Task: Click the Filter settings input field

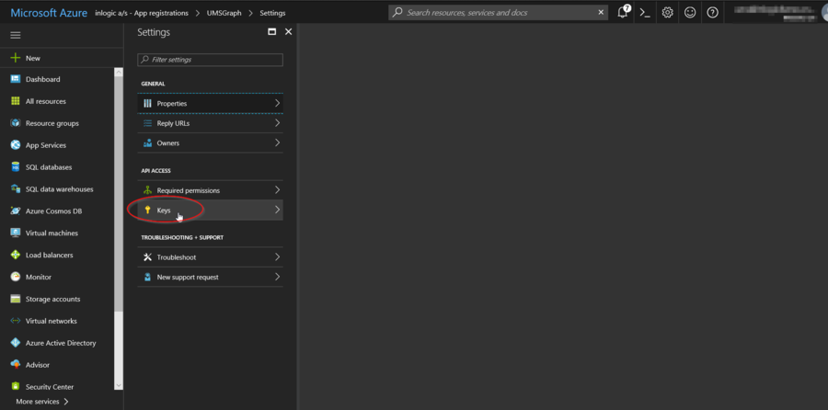Action: (210, 60)
